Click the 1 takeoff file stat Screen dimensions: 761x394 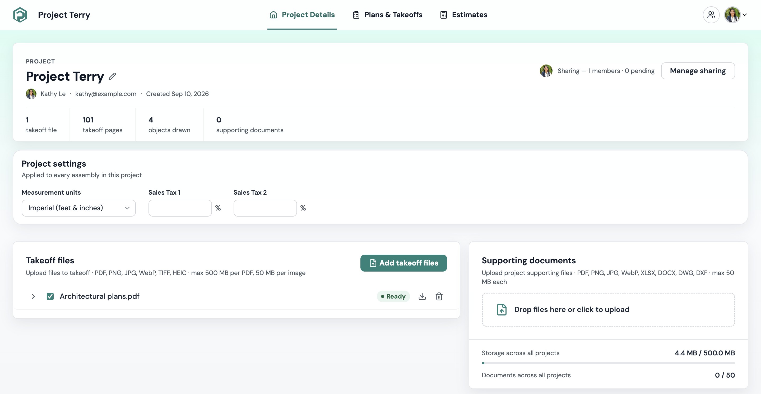[41, 125]
